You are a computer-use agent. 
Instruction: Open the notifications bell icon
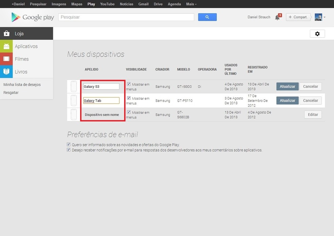tap(278, 17)
